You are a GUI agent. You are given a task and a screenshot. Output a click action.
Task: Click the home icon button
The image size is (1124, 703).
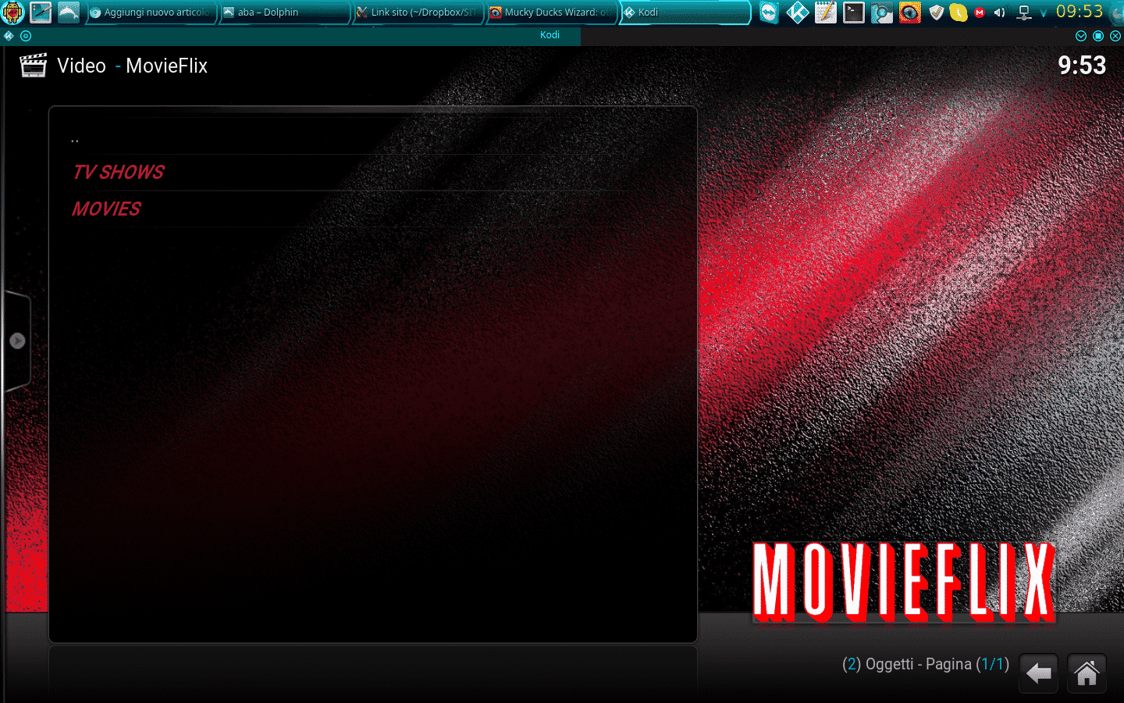pyautogui.click(x=1087, y=673)
